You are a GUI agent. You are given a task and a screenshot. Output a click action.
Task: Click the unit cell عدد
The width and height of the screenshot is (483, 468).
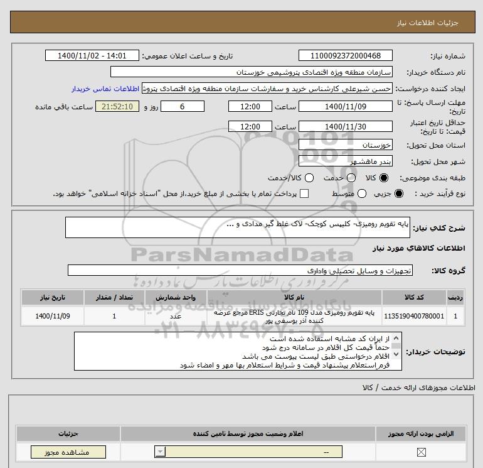coord(176,316)
